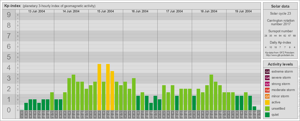
Task: Click the G5 extreme storm legend icon
Action: 267,72
